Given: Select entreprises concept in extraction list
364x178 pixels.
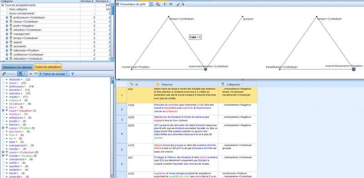Looking at the screenshot, I should [15, 117].
